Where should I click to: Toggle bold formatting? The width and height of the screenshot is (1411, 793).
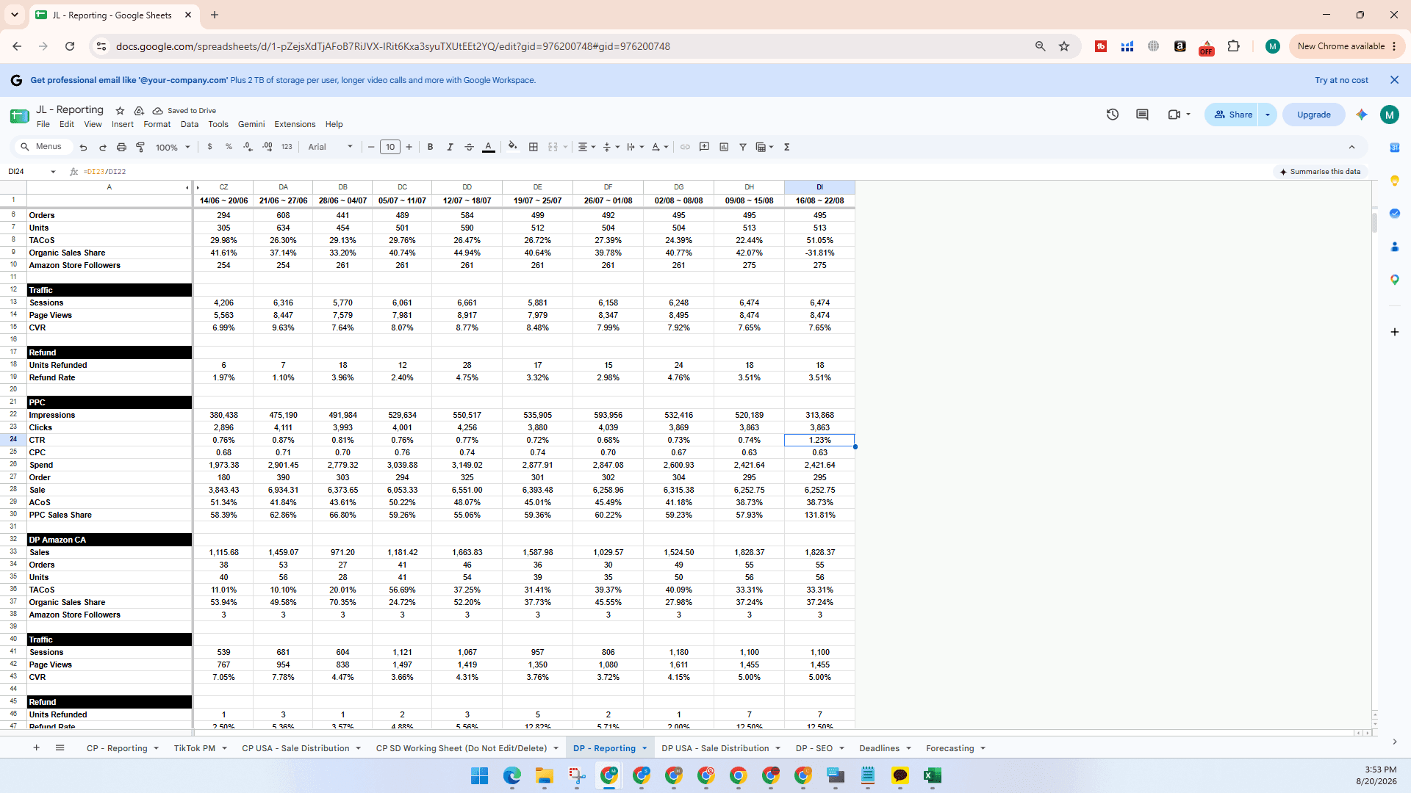coord(430,147)
